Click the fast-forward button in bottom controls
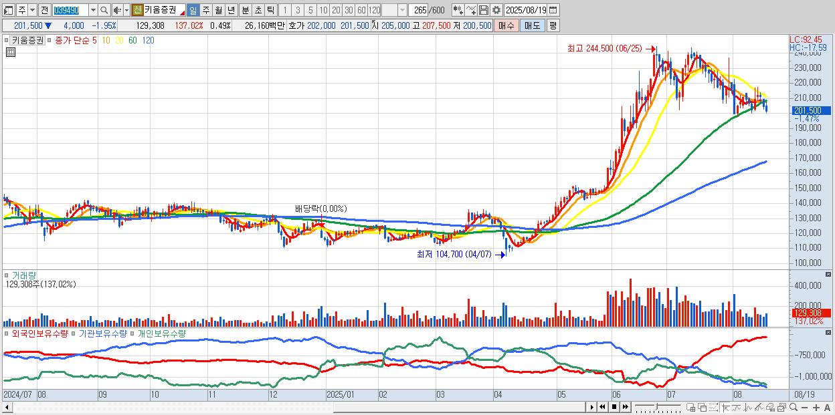The image size is (835, 415). 626,407
